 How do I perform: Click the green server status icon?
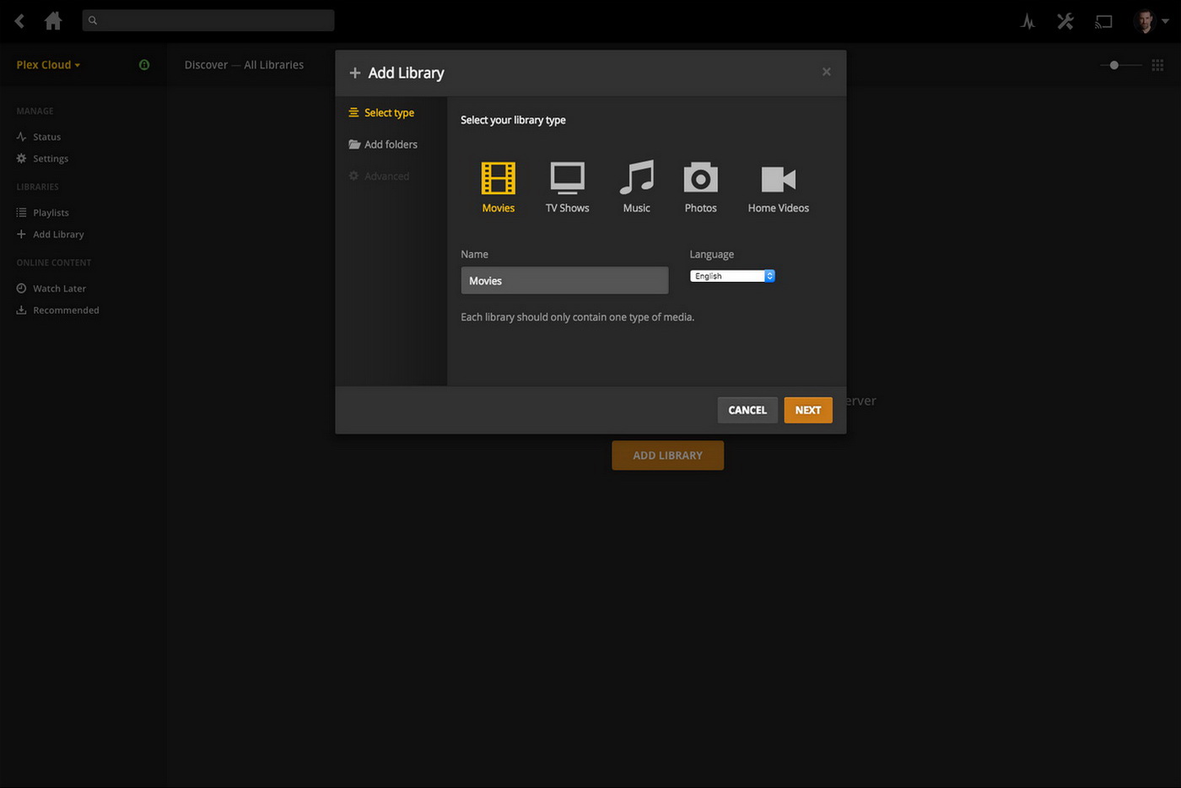pos(144,65)
